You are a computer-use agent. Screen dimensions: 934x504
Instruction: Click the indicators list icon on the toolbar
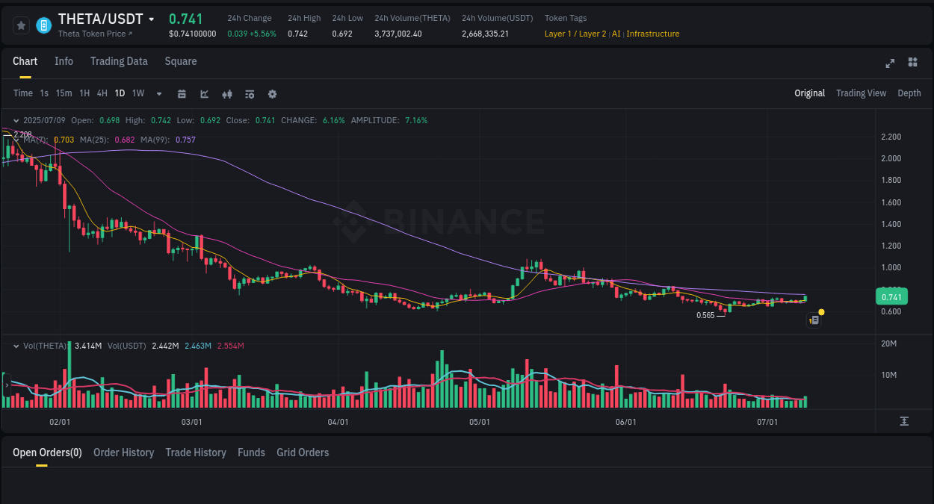click(x=249, y=93)
